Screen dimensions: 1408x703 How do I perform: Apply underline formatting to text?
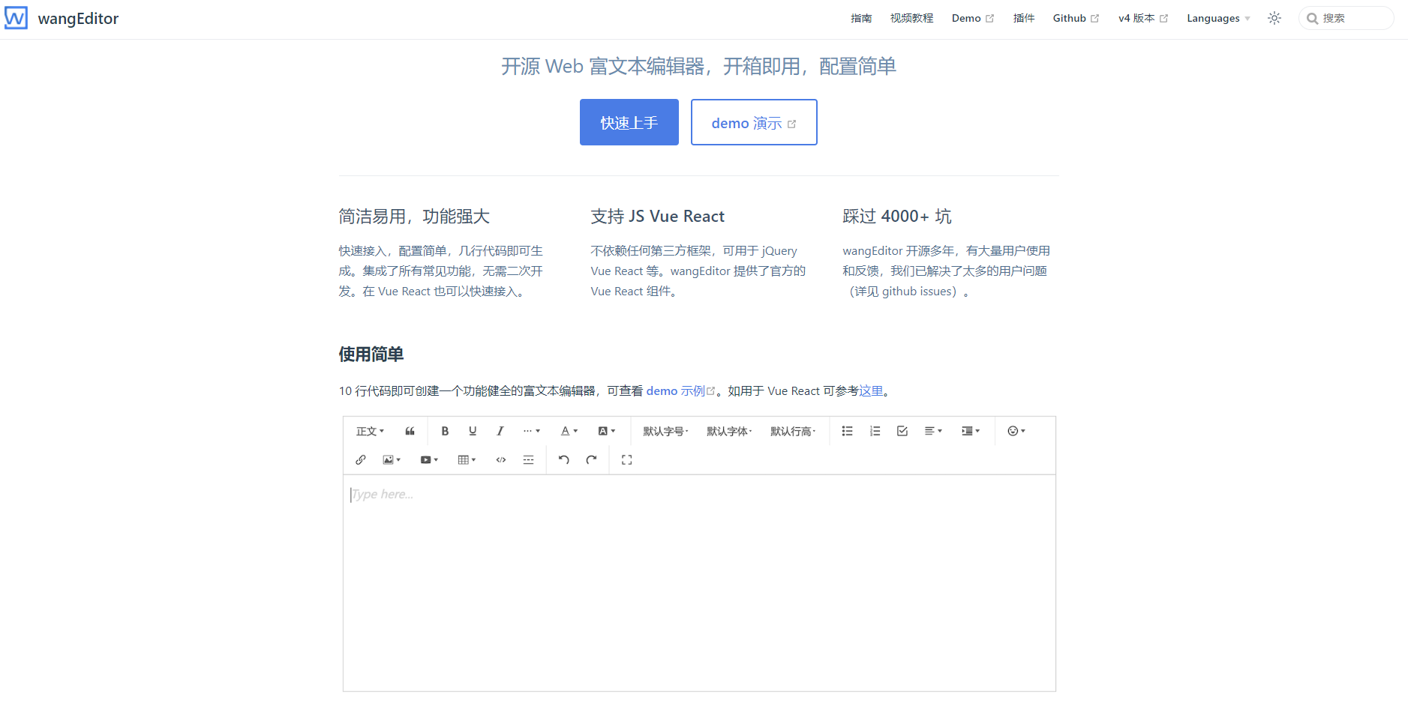click(473, 431)
